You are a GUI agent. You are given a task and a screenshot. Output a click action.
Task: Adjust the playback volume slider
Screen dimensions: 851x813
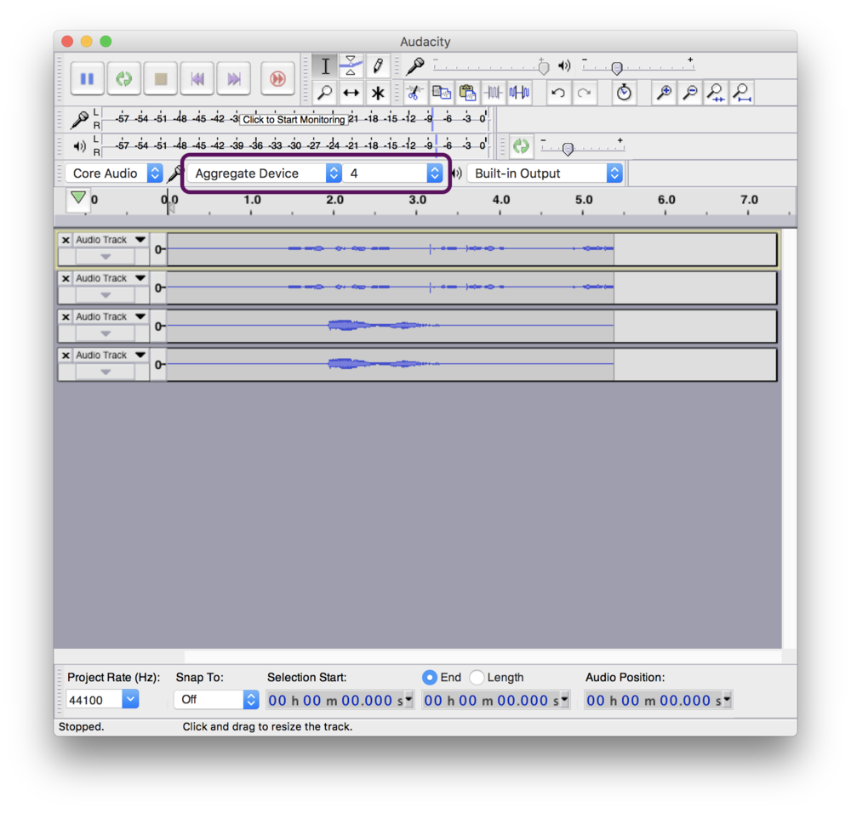click(x=615, y=69)
